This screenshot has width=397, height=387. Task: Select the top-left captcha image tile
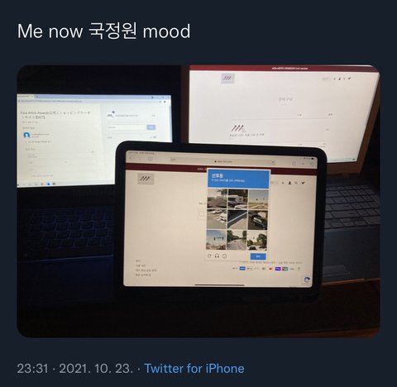click(x=217, y=198)
